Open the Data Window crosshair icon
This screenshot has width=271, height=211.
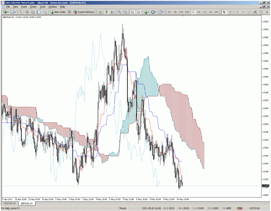click(27, 12)
